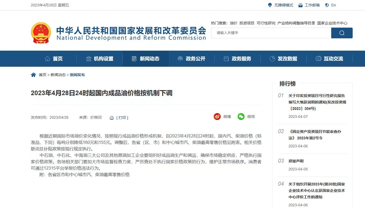Select hot search term 油价
365x209 pixels.
(234, 23)
